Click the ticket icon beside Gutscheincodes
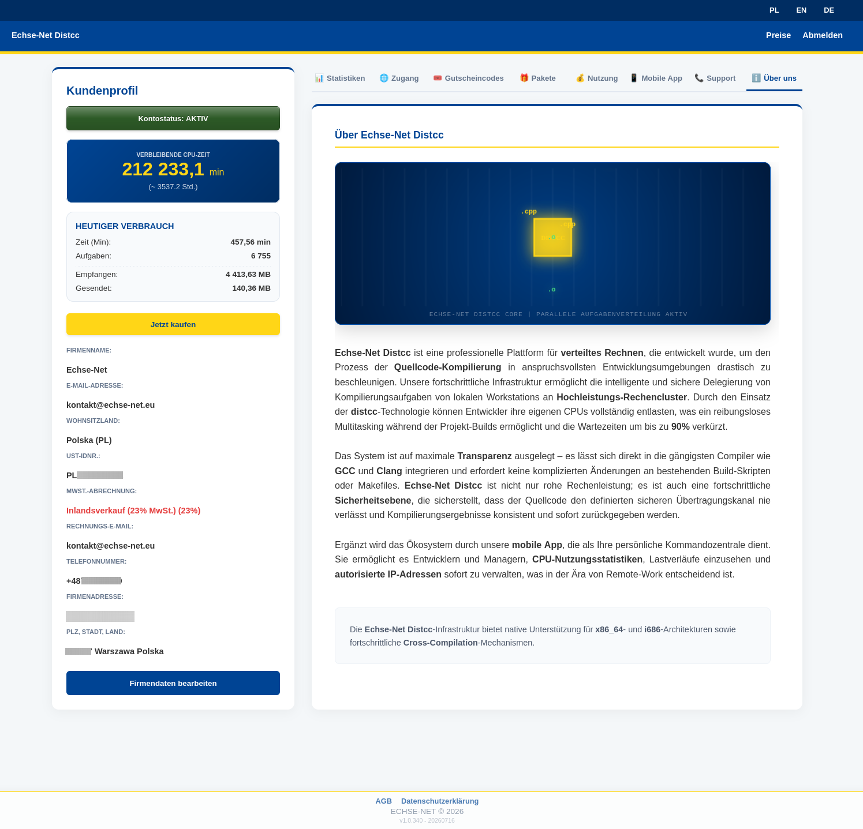The width and height of the screenshot is (863, 829). tap(438, 78)
